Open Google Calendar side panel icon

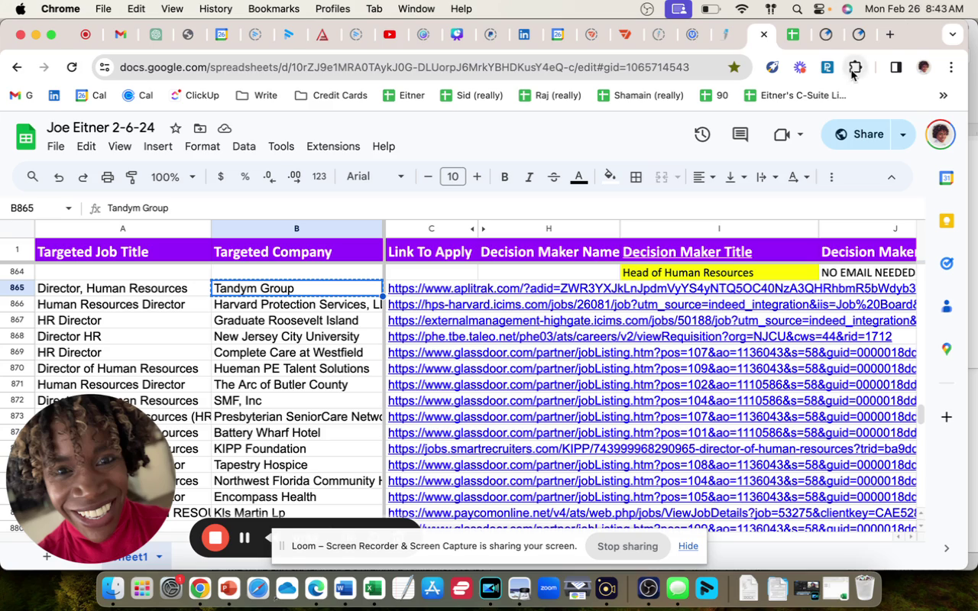947,178
